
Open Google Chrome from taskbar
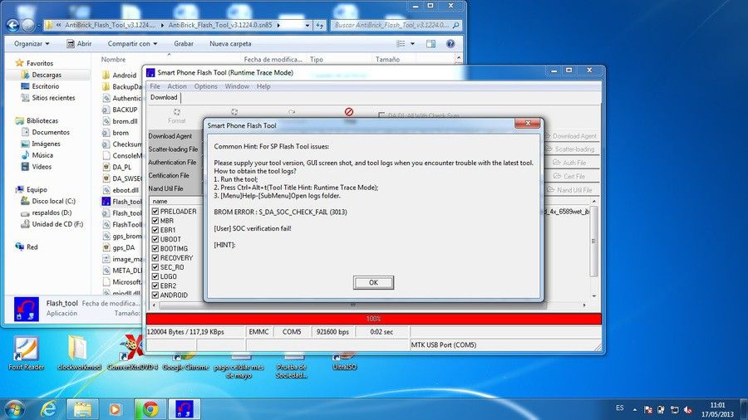pos(150,409)
